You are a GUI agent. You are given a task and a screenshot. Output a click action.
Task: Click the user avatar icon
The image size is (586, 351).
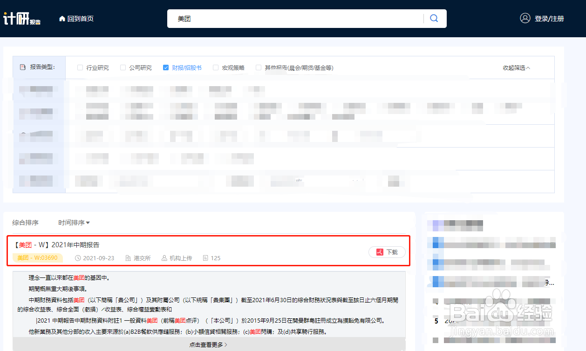tap(525, 18)
